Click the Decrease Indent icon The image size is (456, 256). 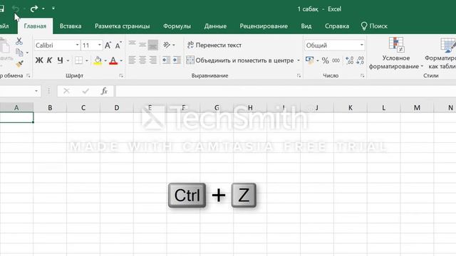click(166, 60)
